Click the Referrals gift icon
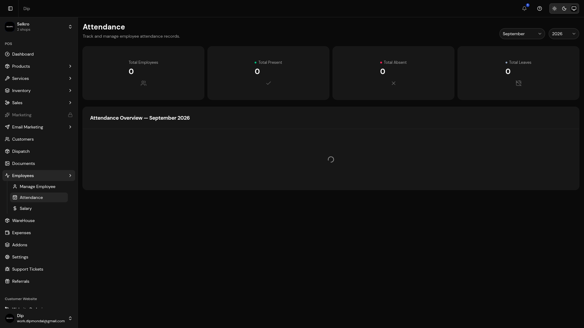The image size is (584, 328). click(7, 281)
